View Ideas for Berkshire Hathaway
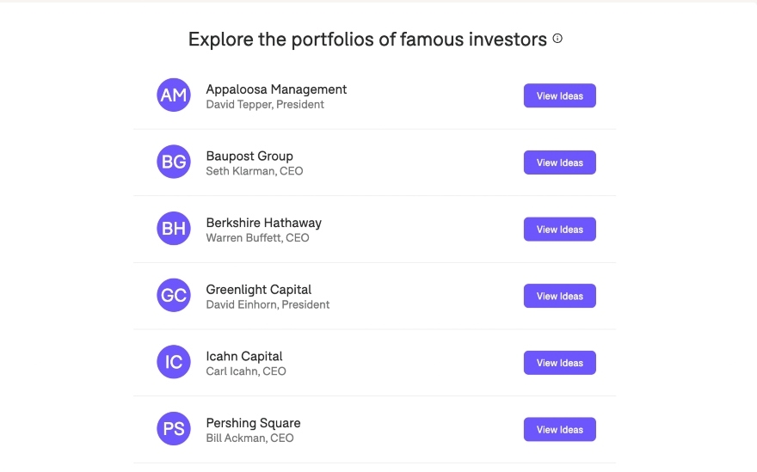Screen dimensions: 757x472 click(559, 230)
